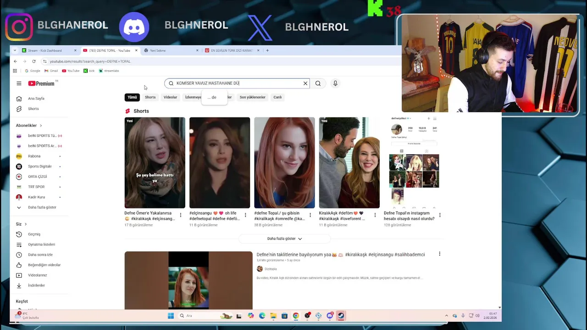
Task: Select the Videolar filter chip
Action: (x=170, y=97)
